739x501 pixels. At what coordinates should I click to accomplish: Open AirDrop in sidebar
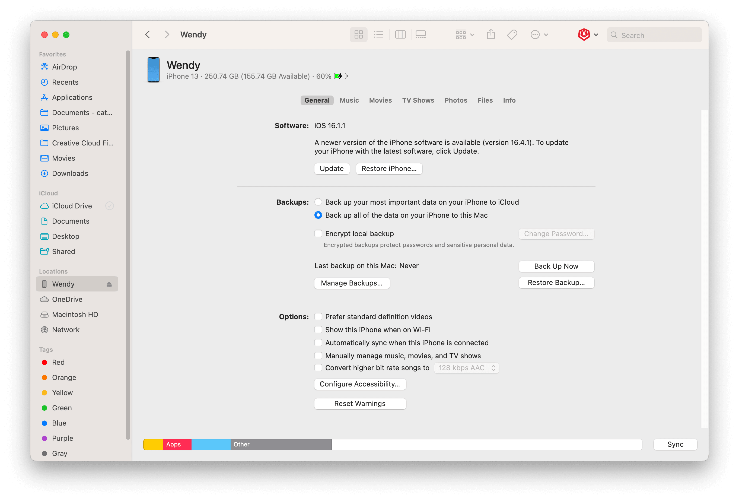(64, 67)
